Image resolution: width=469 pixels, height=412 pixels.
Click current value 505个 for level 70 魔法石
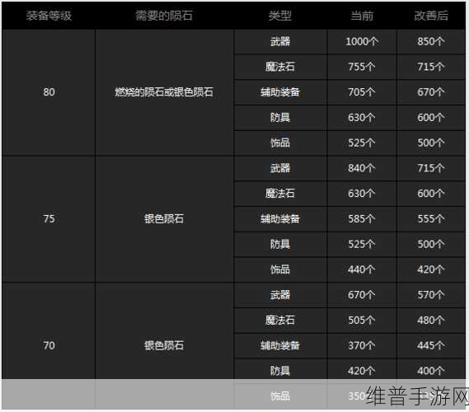[362, 320]
